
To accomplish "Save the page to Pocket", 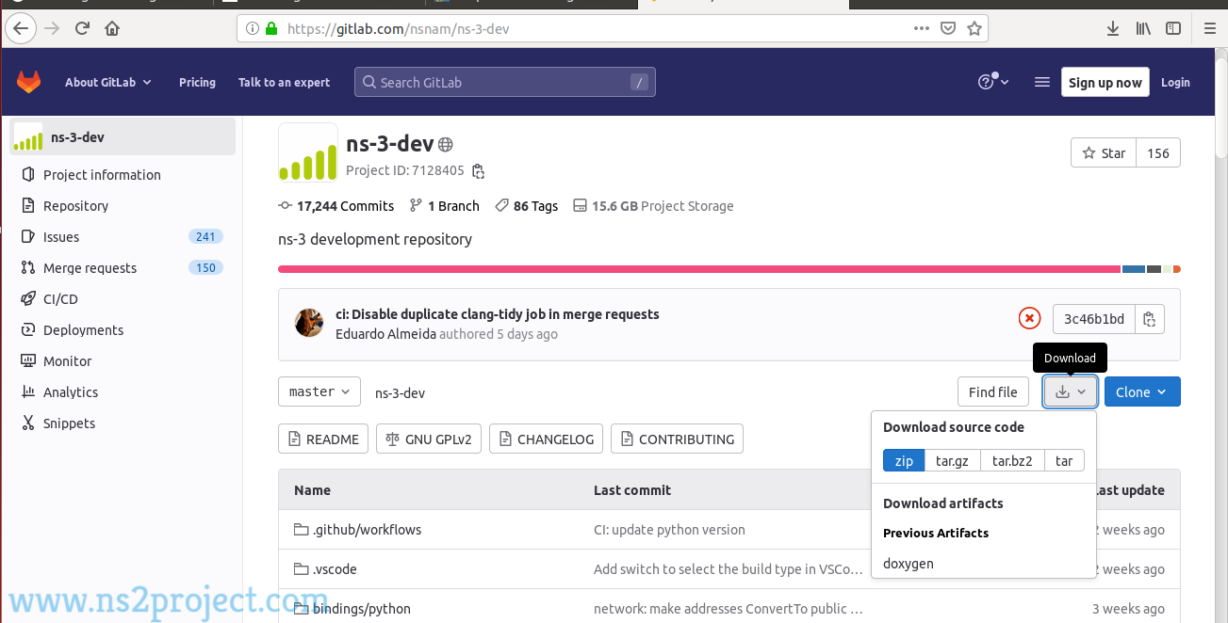I will pyautogui.click(x=948, y=28).
